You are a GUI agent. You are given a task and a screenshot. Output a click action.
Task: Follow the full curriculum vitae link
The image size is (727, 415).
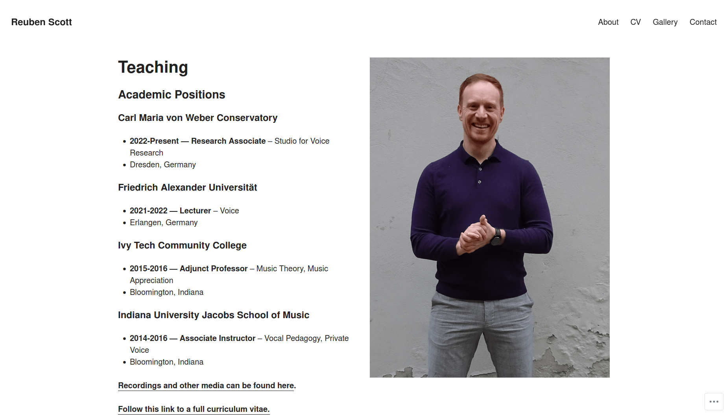(194, 409)
